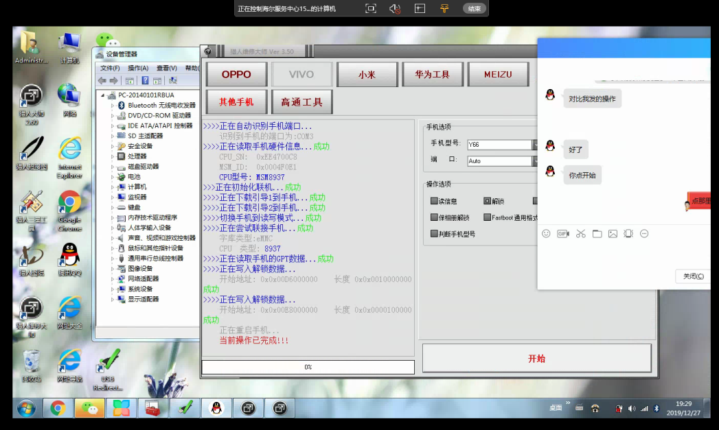Click the Windows Start button

click(26, 407)
